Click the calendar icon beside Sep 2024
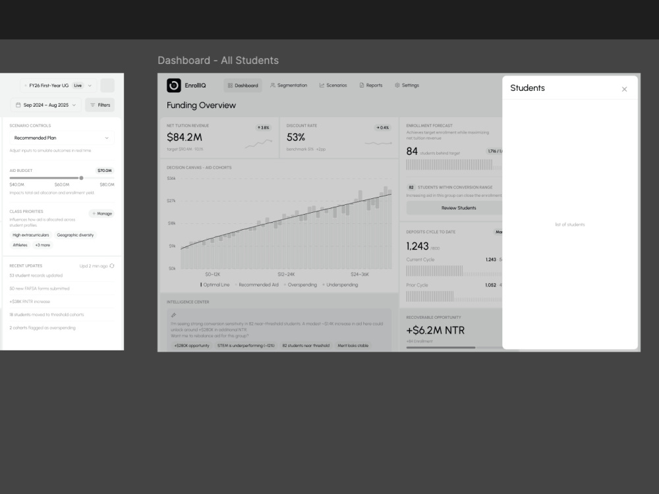Viewport: 659px width, 494px height. click(18, 105)
